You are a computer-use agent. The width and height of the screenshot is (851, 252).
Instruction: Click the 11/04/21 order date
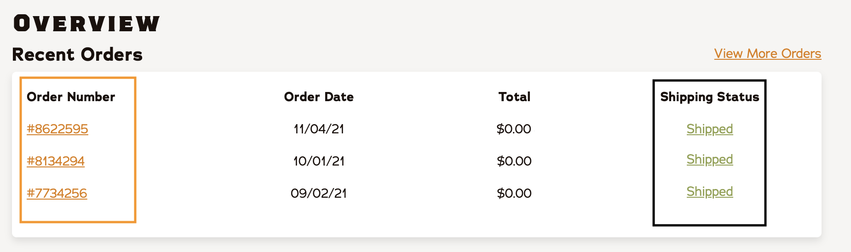(x=319, y=129)
